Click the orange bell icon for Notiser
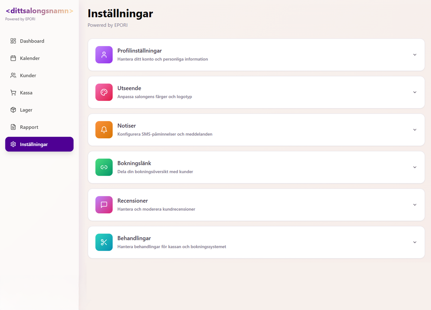The width and height of the screenshot is (431, 310). point(104,130)
